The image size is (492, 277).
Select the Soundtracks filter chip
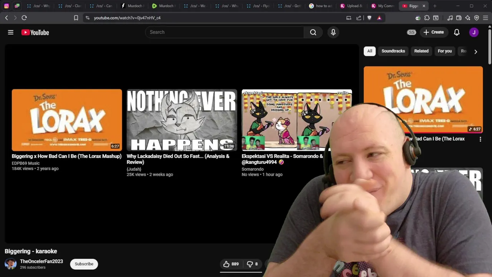click(x=393, y=51)
